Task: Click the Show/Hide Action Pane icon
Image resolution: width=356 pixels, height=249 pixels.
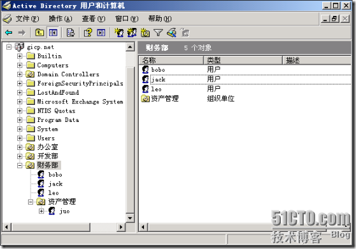Action: pyautogui.click(x=101, y=32)
